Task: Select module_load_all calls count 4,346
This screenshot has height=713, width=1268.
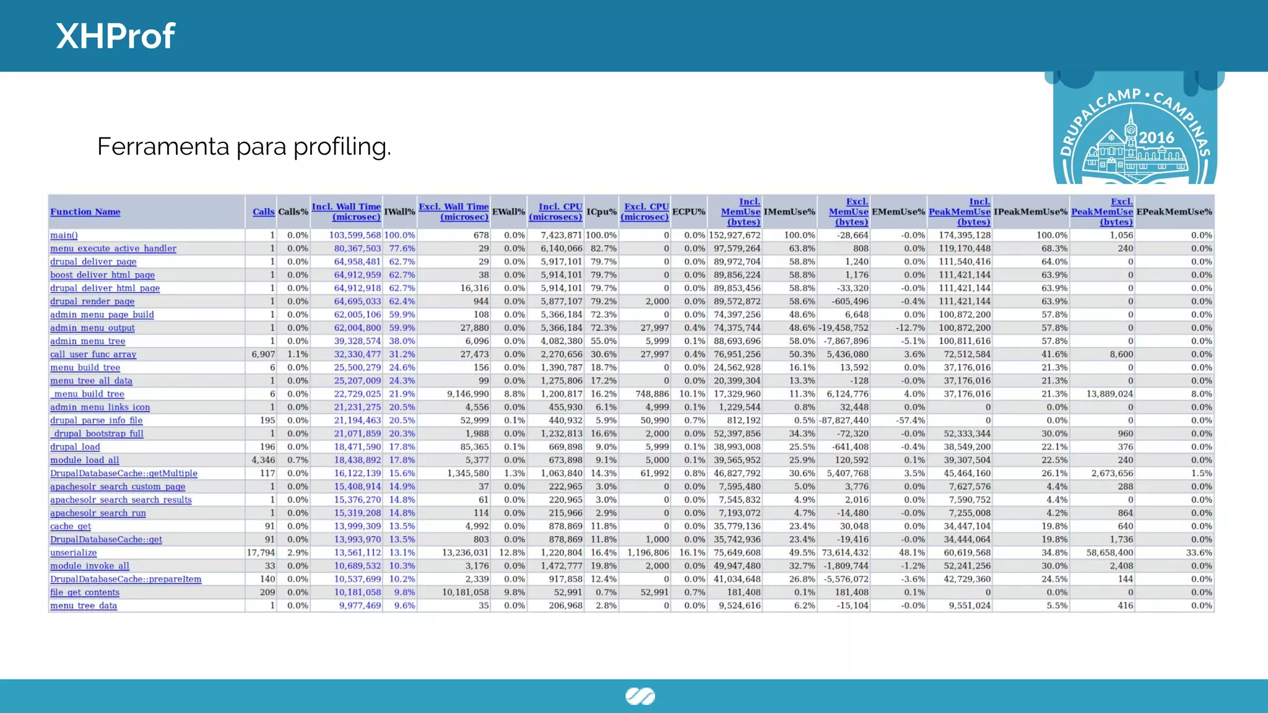Action: click(x=263, y=460)
